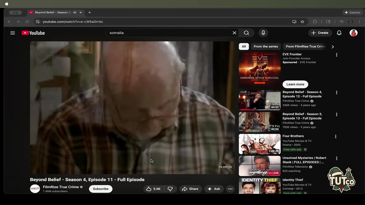Clear the search text with the X
Image resolution: width=365 pixels, height=205 pixels.
[234, 33]
